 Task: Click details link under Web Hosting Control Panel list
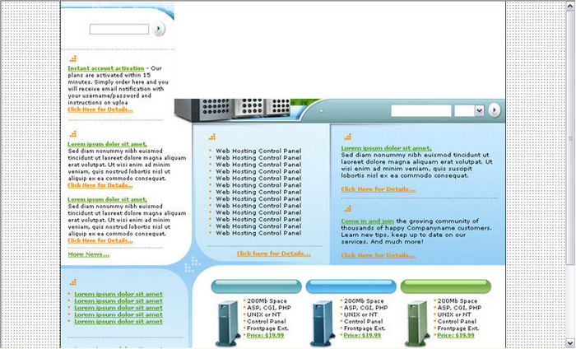273,254
